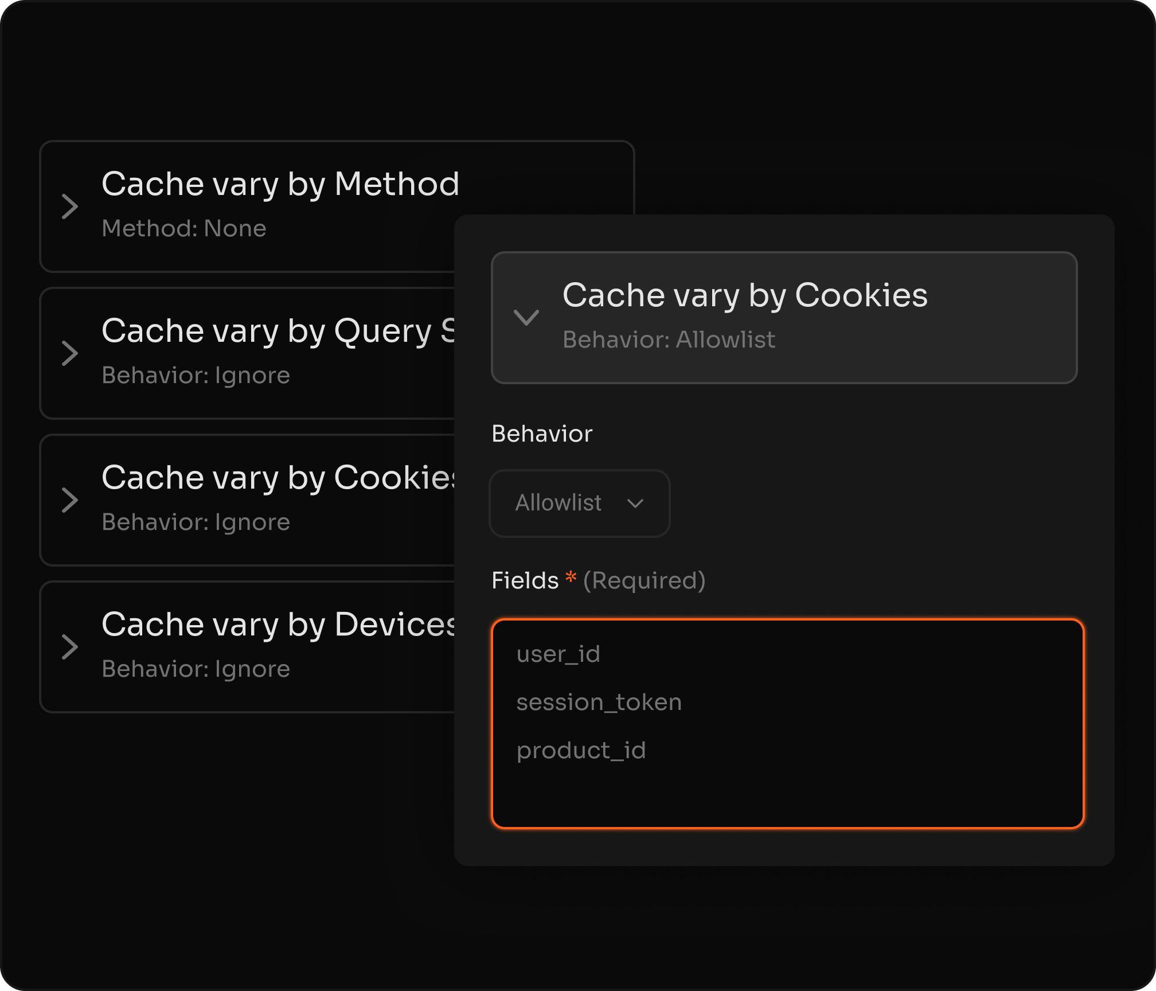The height and width of the screenshot is (991, 1156).
Task: Click the dropdown arrow inside the Allowlist selector
Action: tap(635, 503)
